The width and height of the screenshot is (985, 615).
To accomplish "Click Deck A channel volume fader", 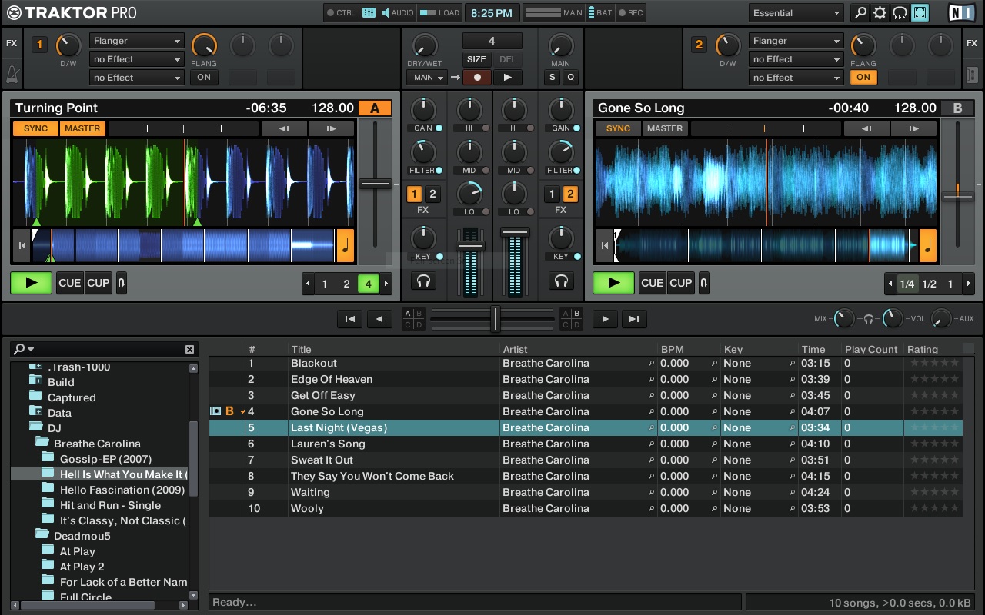I will (469, 245).
